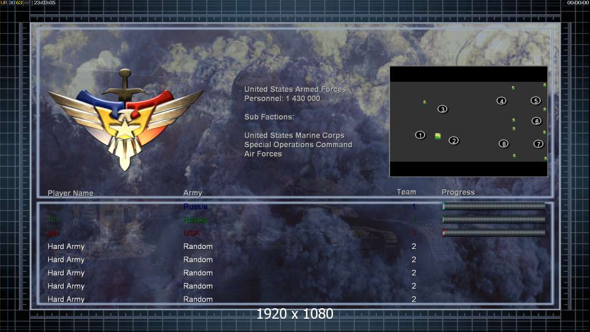
Task: Click the blue Russia player's progress bar
Action: (x=494, y=206)
